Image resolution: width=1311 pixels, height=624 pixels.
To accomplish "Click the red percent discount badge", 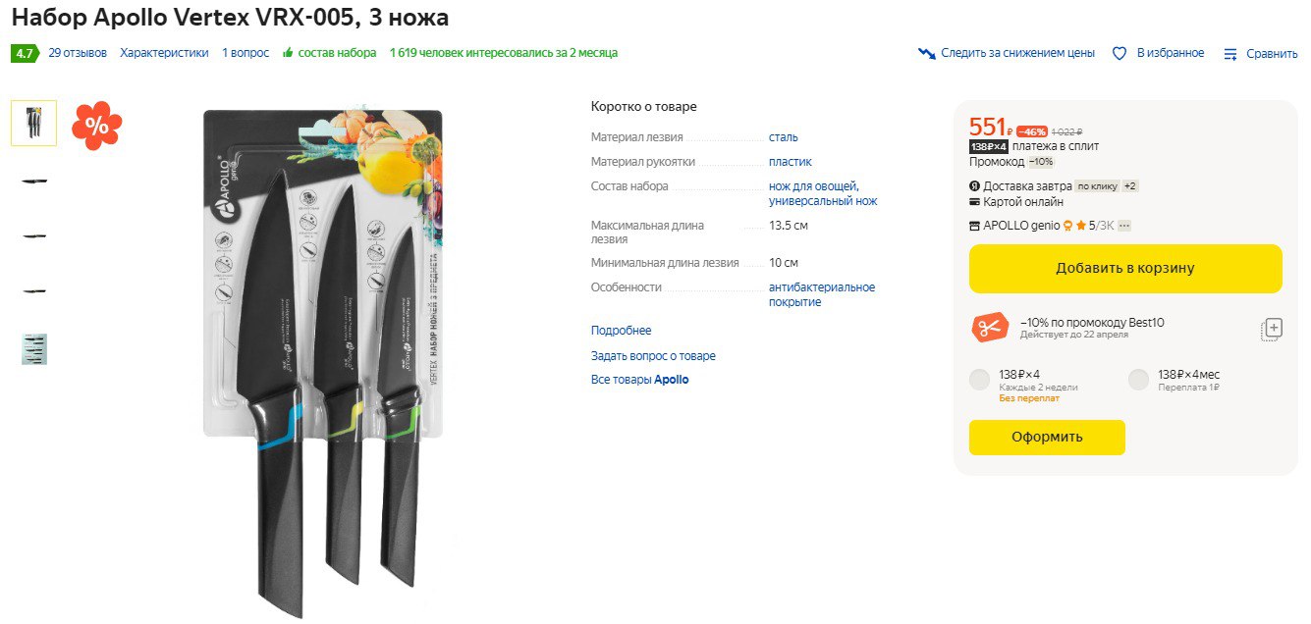I will click(x=97, y=126).
